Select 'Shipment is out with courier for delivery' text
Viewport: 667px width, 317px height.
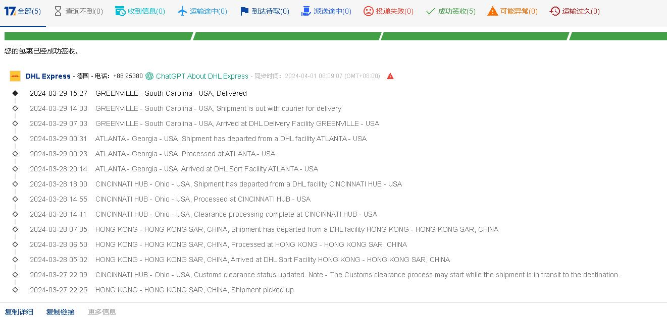click(x=279, y=108)
